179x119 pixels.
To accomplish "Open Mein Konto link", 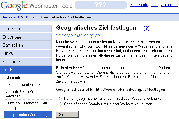I will click(x=139, y=5).
